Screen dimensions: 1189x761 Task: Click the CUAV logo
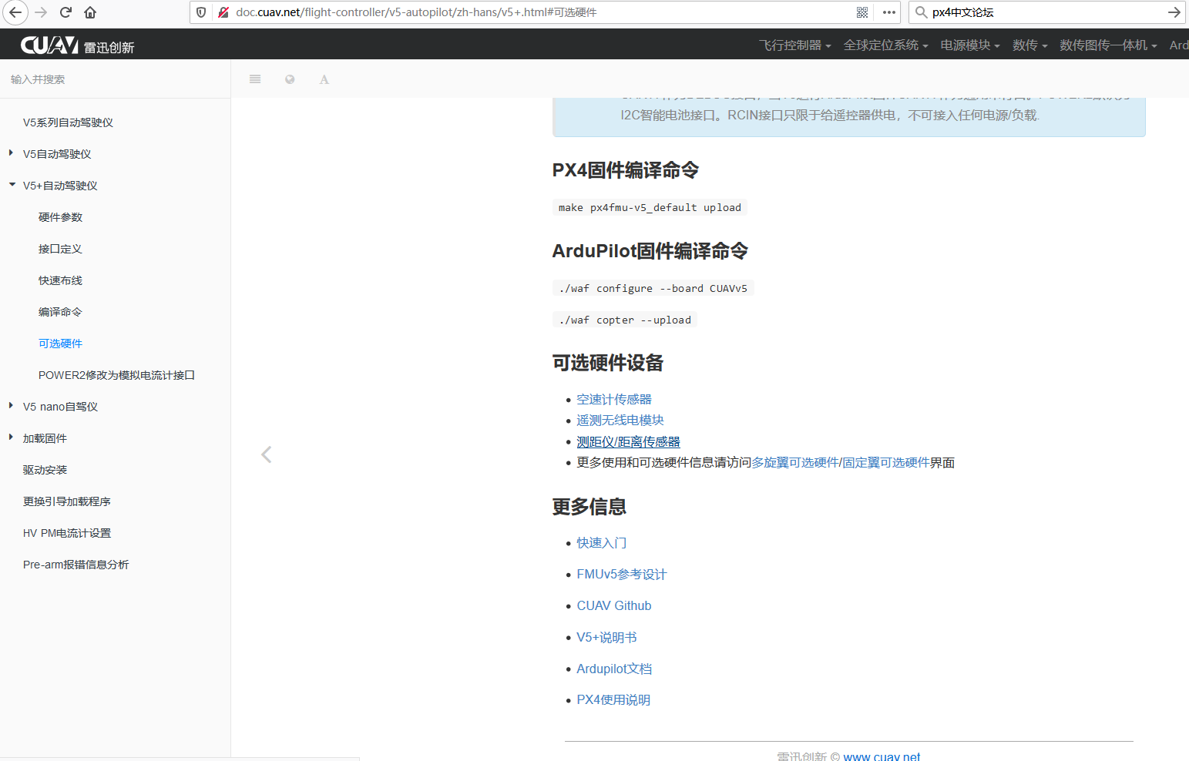point(77,45)
